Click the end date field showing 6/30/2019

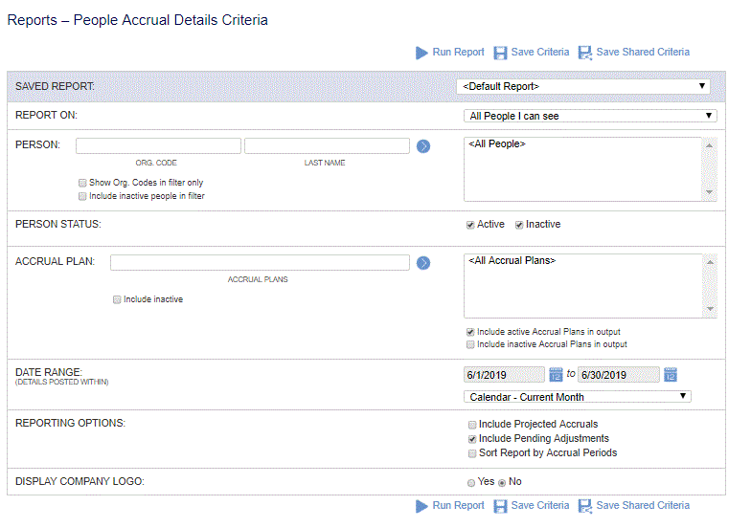tap(619, 375)
